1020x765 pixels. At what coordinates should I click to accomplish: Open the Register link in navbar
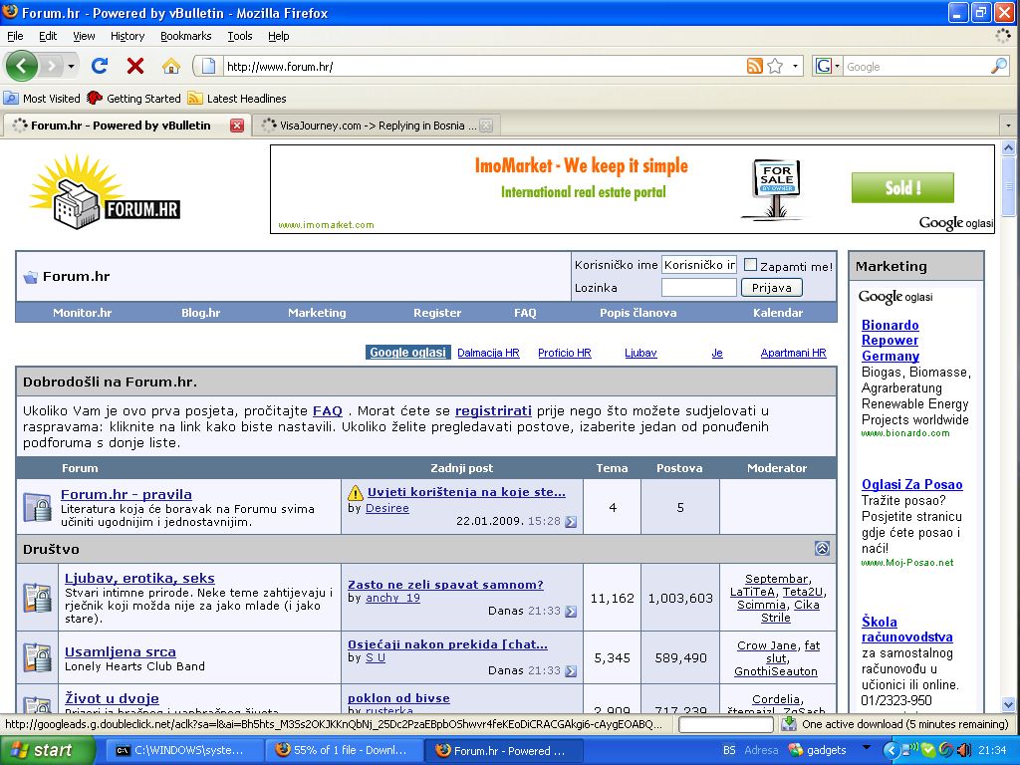[437, 313]
